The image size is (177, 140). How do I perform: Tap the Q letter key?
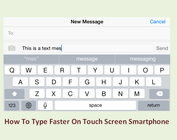coord(12,70)
